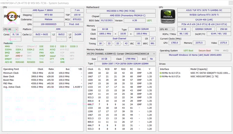Click the DDR4-3597 module type field
The image size is (233, 134).
[125, 64]
